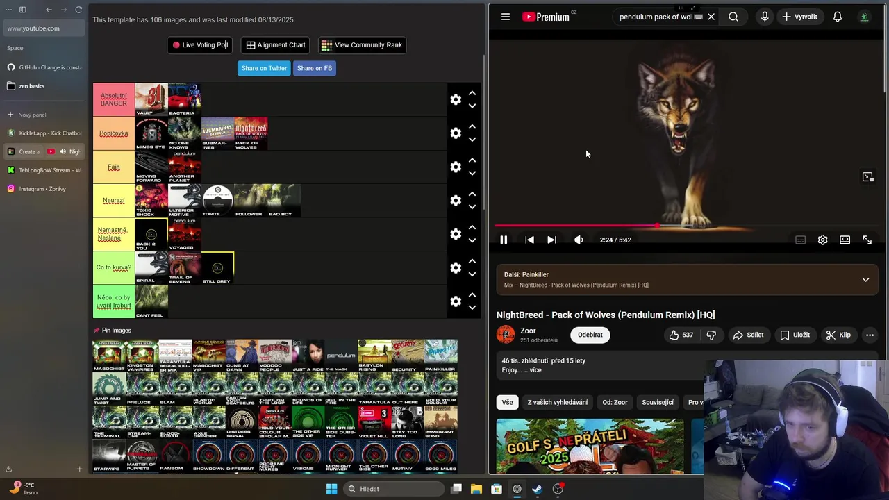Toggle the browser sidebar panel icon
Viewport: 889px width, 500px height.
pos(22,10)
